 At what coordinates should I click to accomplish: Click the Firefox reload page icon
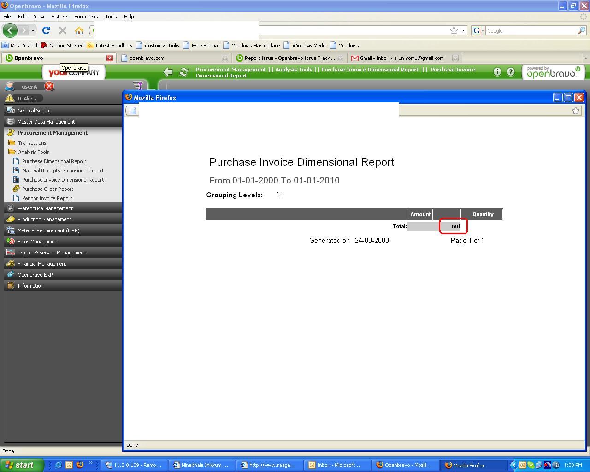tap(46, 30)
